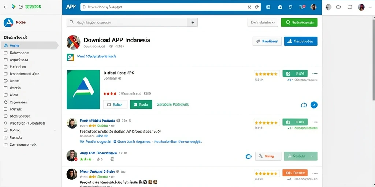375x187 pixels.
Task: Click the red star rating under the APK title
Action: pos(110,93)
